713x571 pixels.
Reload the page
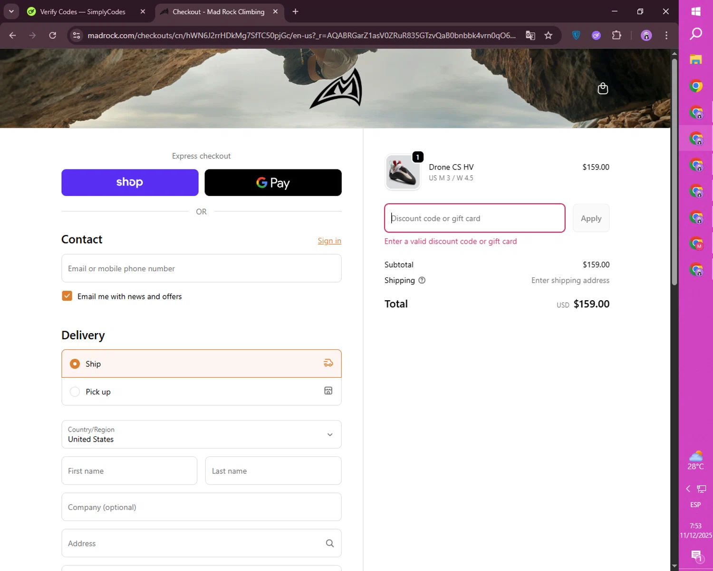[x=53, y=35]
